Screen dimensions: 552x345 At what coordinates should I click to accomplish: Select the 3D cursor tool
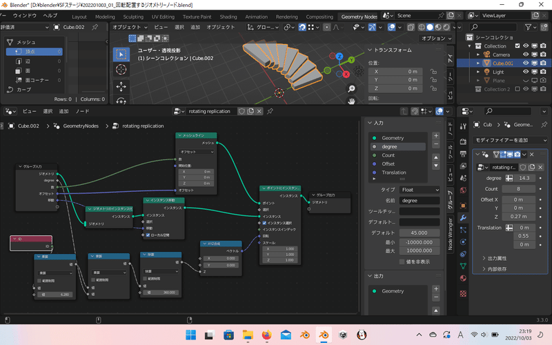(121, 70)
